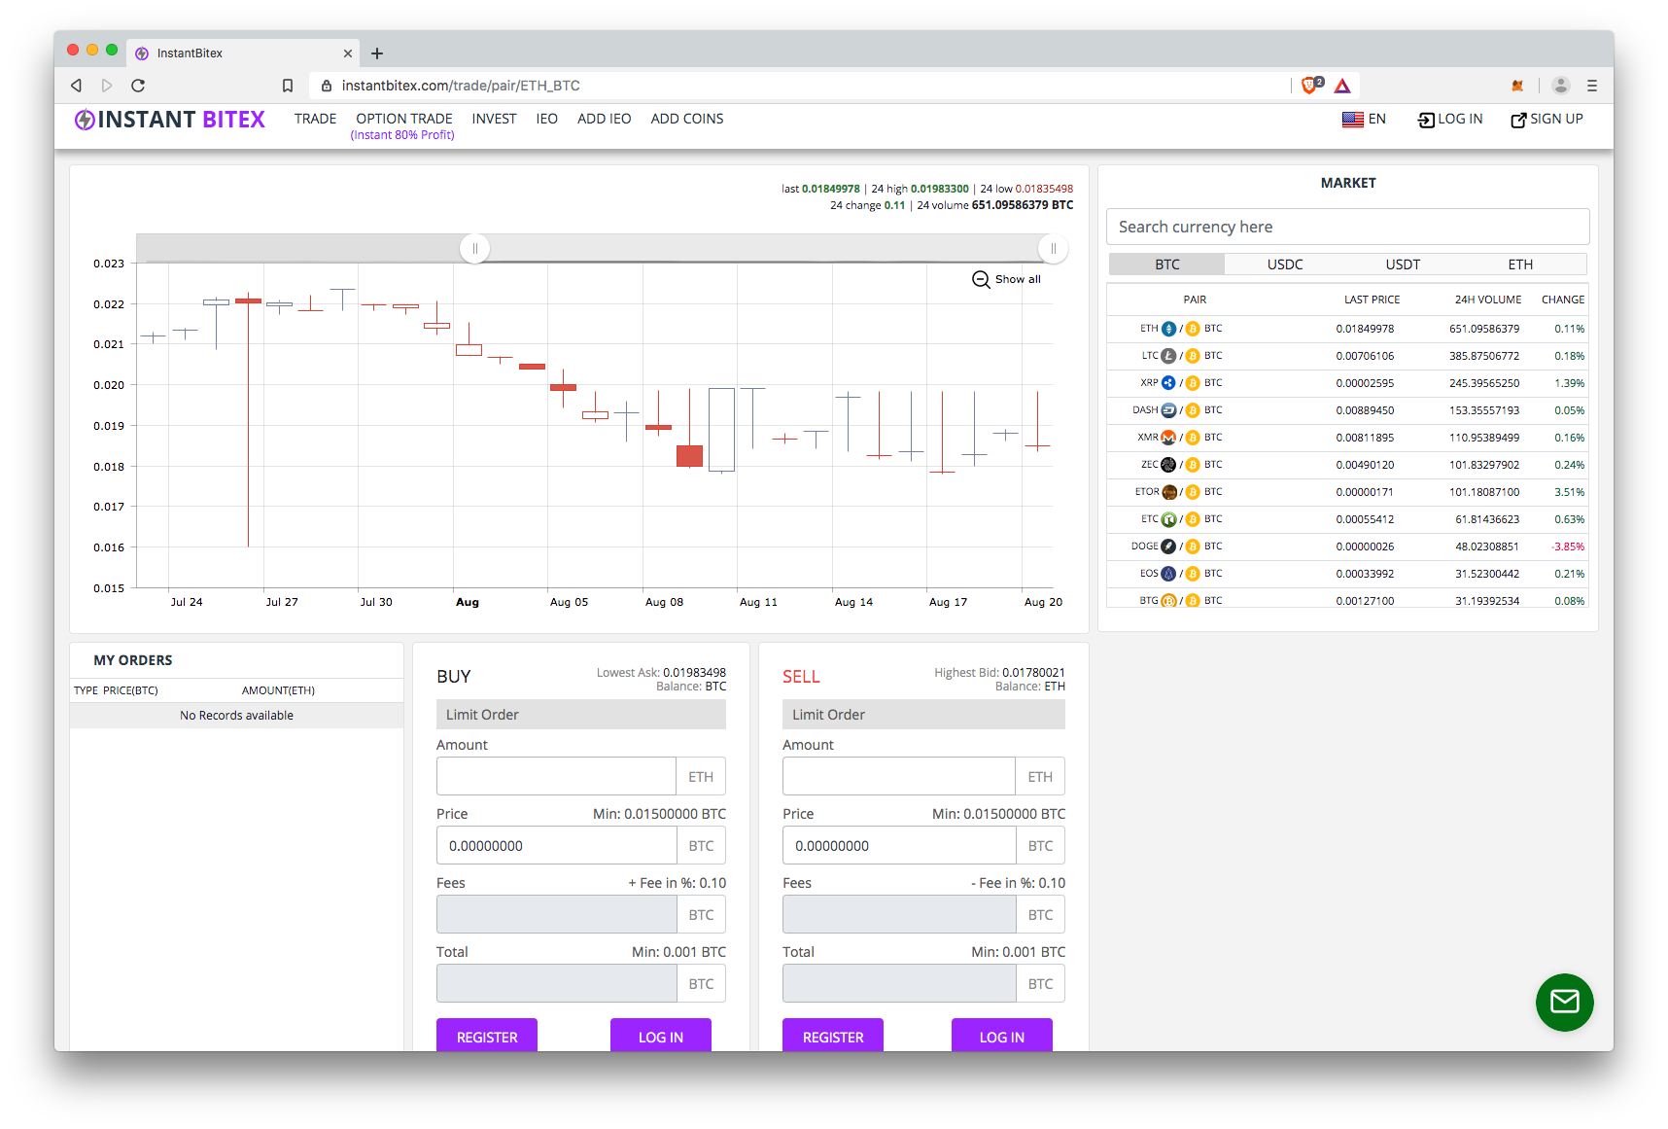Click LOG IN under the BUY form
The height and width of the screenshot is (1129, 1668).
pos(661,1036)
